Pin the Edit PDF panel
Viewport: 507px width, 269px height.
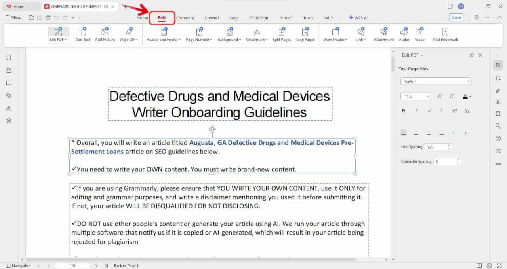tap(472, 55)
